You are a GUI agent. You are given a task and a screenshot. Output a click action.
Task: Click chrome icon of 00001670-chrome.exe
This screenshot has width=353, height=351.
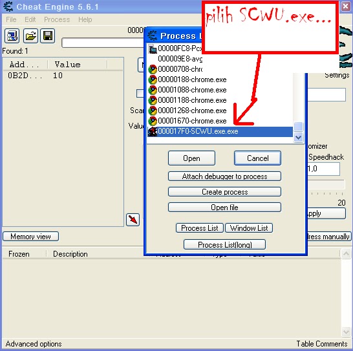coord(153,121)
